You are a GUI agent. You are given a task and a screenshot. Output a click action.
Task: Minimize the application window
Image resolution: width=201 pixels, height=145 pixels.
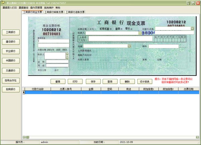click(188, 3)
